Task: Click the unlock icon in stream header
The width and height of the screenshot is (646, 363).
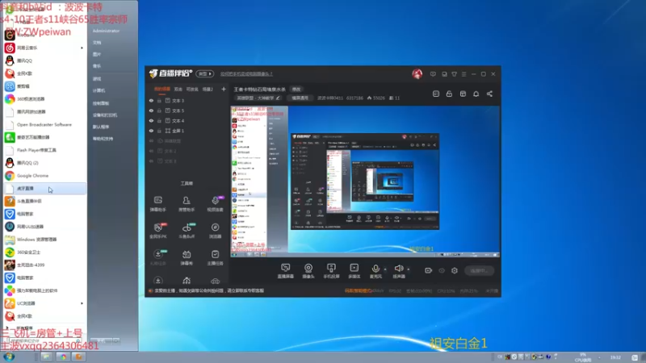Action: tap(449, 94)
